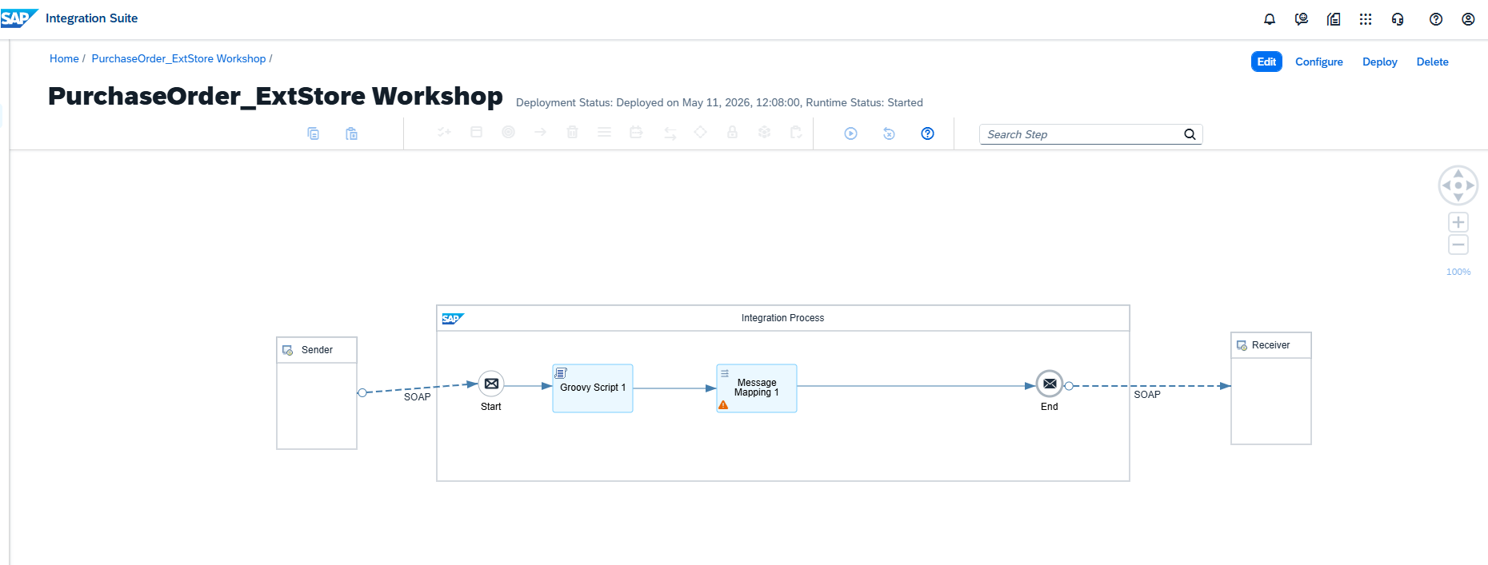
Task: Open the notifications bell icon
Action: coord(1270,19)
